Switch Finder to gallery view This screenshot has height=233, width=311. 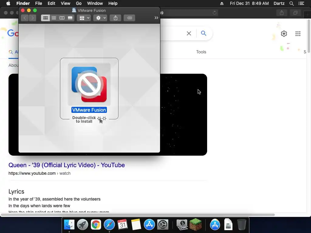pyautogui.click(x=70, y=18)
